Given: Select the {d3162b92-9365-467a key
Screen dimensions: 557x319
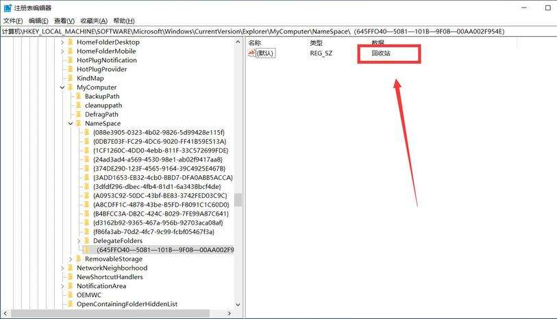Looking at the screenshot, I should tap(158, 223).
